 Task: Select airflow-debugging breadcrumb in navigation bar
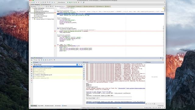pos(35,5)
